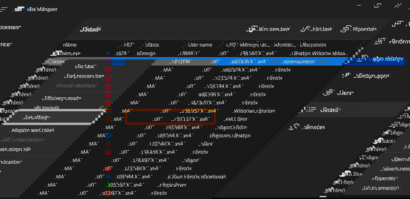Sort by the Status column header
The height and width of the screenshot is (199, 410).
coord(152,45)
